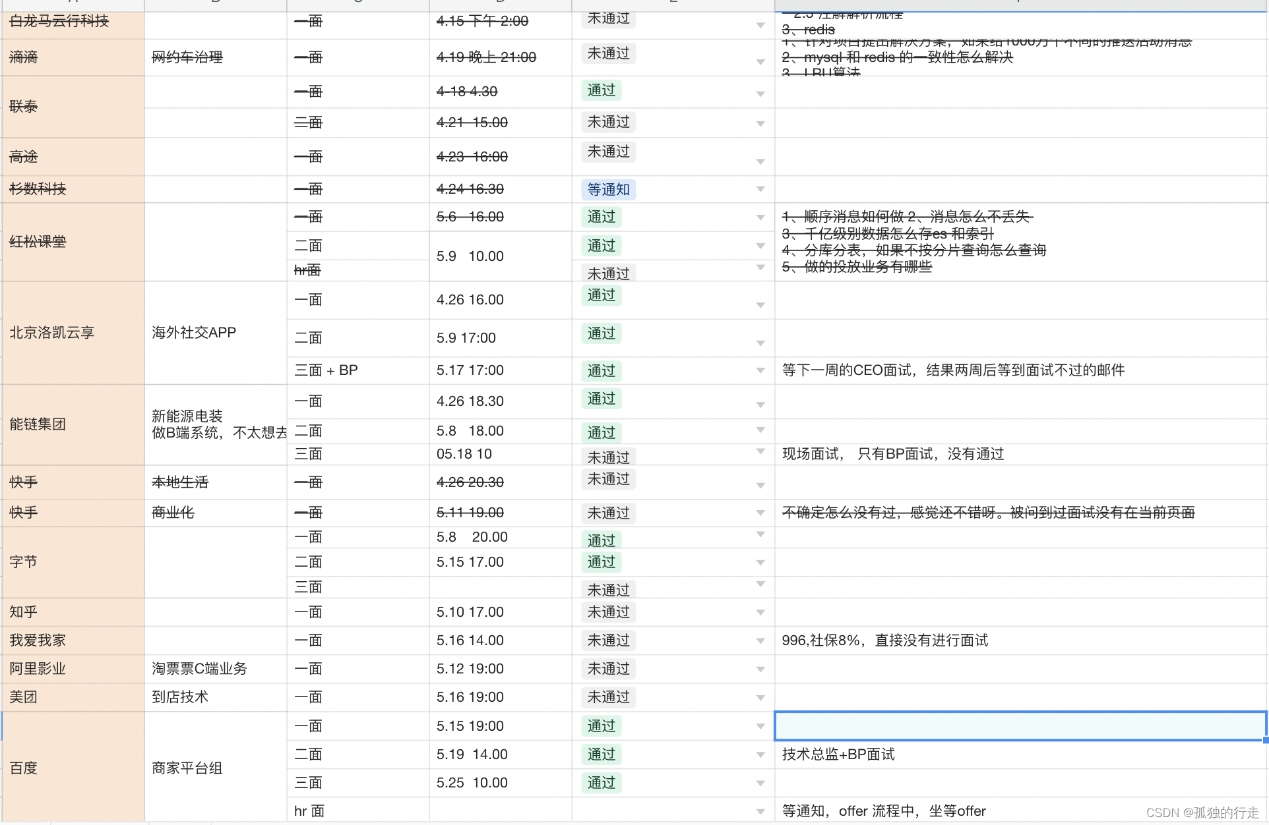Screen dimensions: 1269x825
Task: Select the 5.19 14.00 time cell
Action: pyautogui.click(x=501, y=754)
